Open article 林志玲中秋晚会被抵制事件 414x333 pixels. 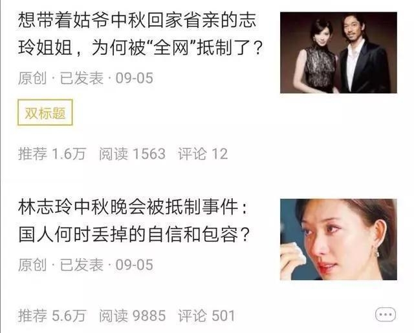[x=134, y=221]
